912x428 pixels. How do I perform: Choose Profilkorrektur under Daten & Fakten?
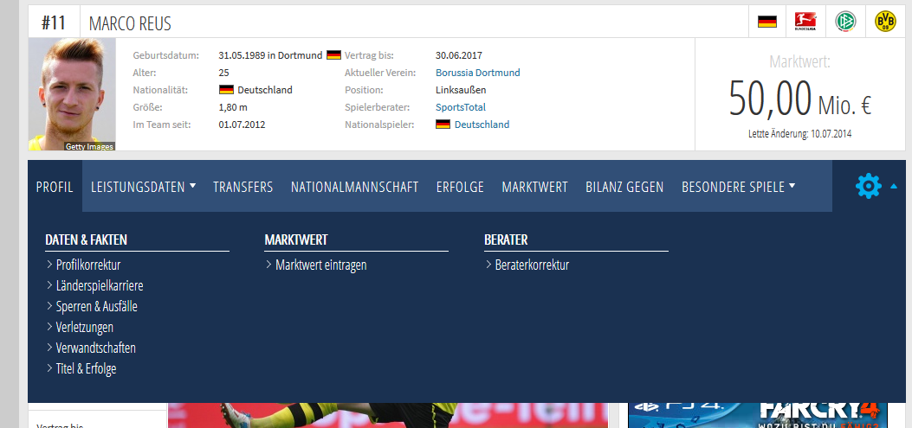click(x=87, y=265)
